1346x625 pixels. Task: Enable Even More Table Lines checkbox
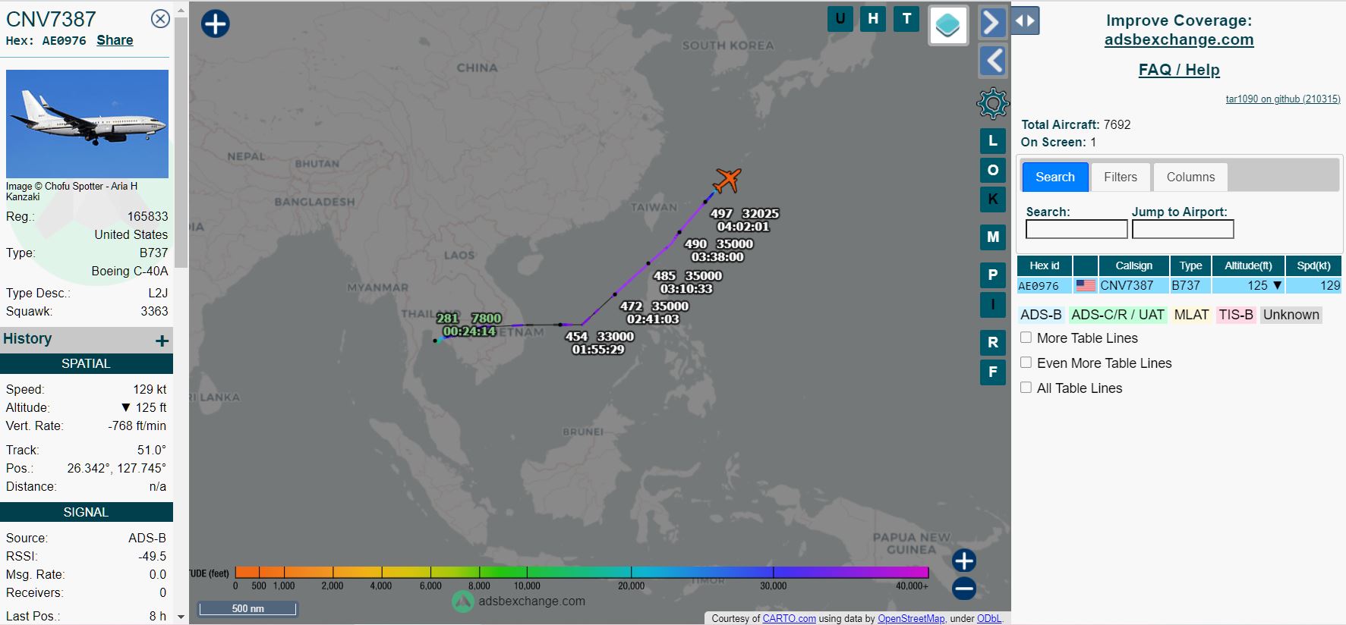coord(1026,363)
